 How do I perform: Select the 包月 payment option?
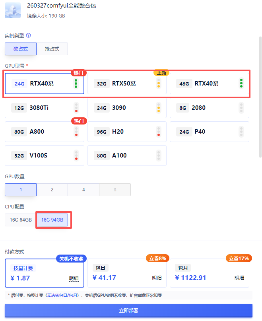[209, 273]
